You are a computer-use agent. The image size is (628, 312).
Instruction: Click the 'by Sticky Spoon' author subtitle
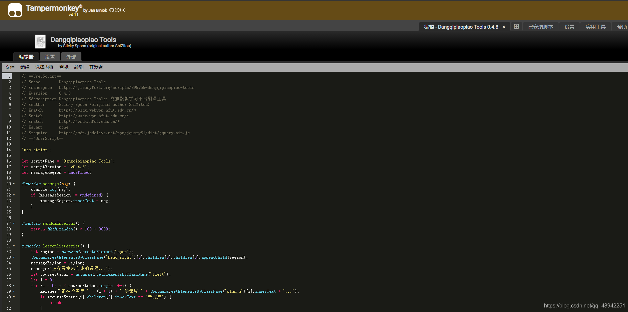pyautogui.click(x=95, y=46)
